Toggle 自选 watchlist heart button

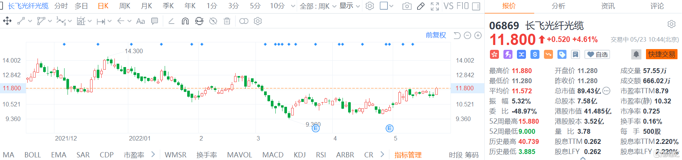click(x=598, y=55)
